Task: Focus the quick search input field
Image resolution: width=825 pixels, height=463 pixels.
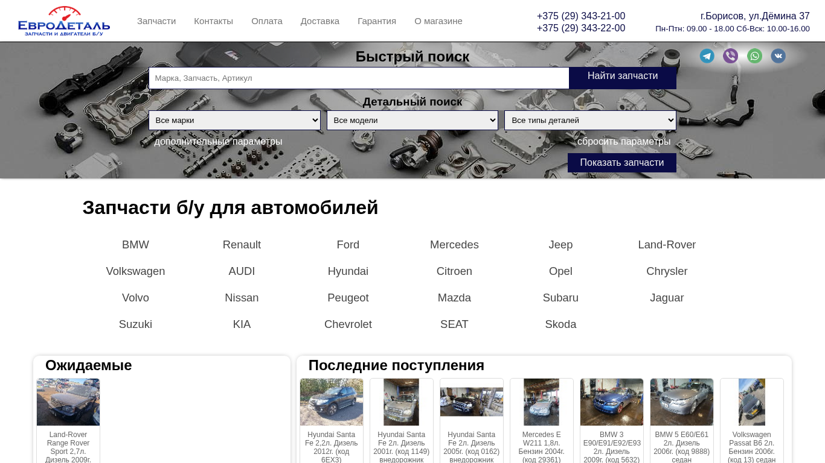Action: point(359,78)
